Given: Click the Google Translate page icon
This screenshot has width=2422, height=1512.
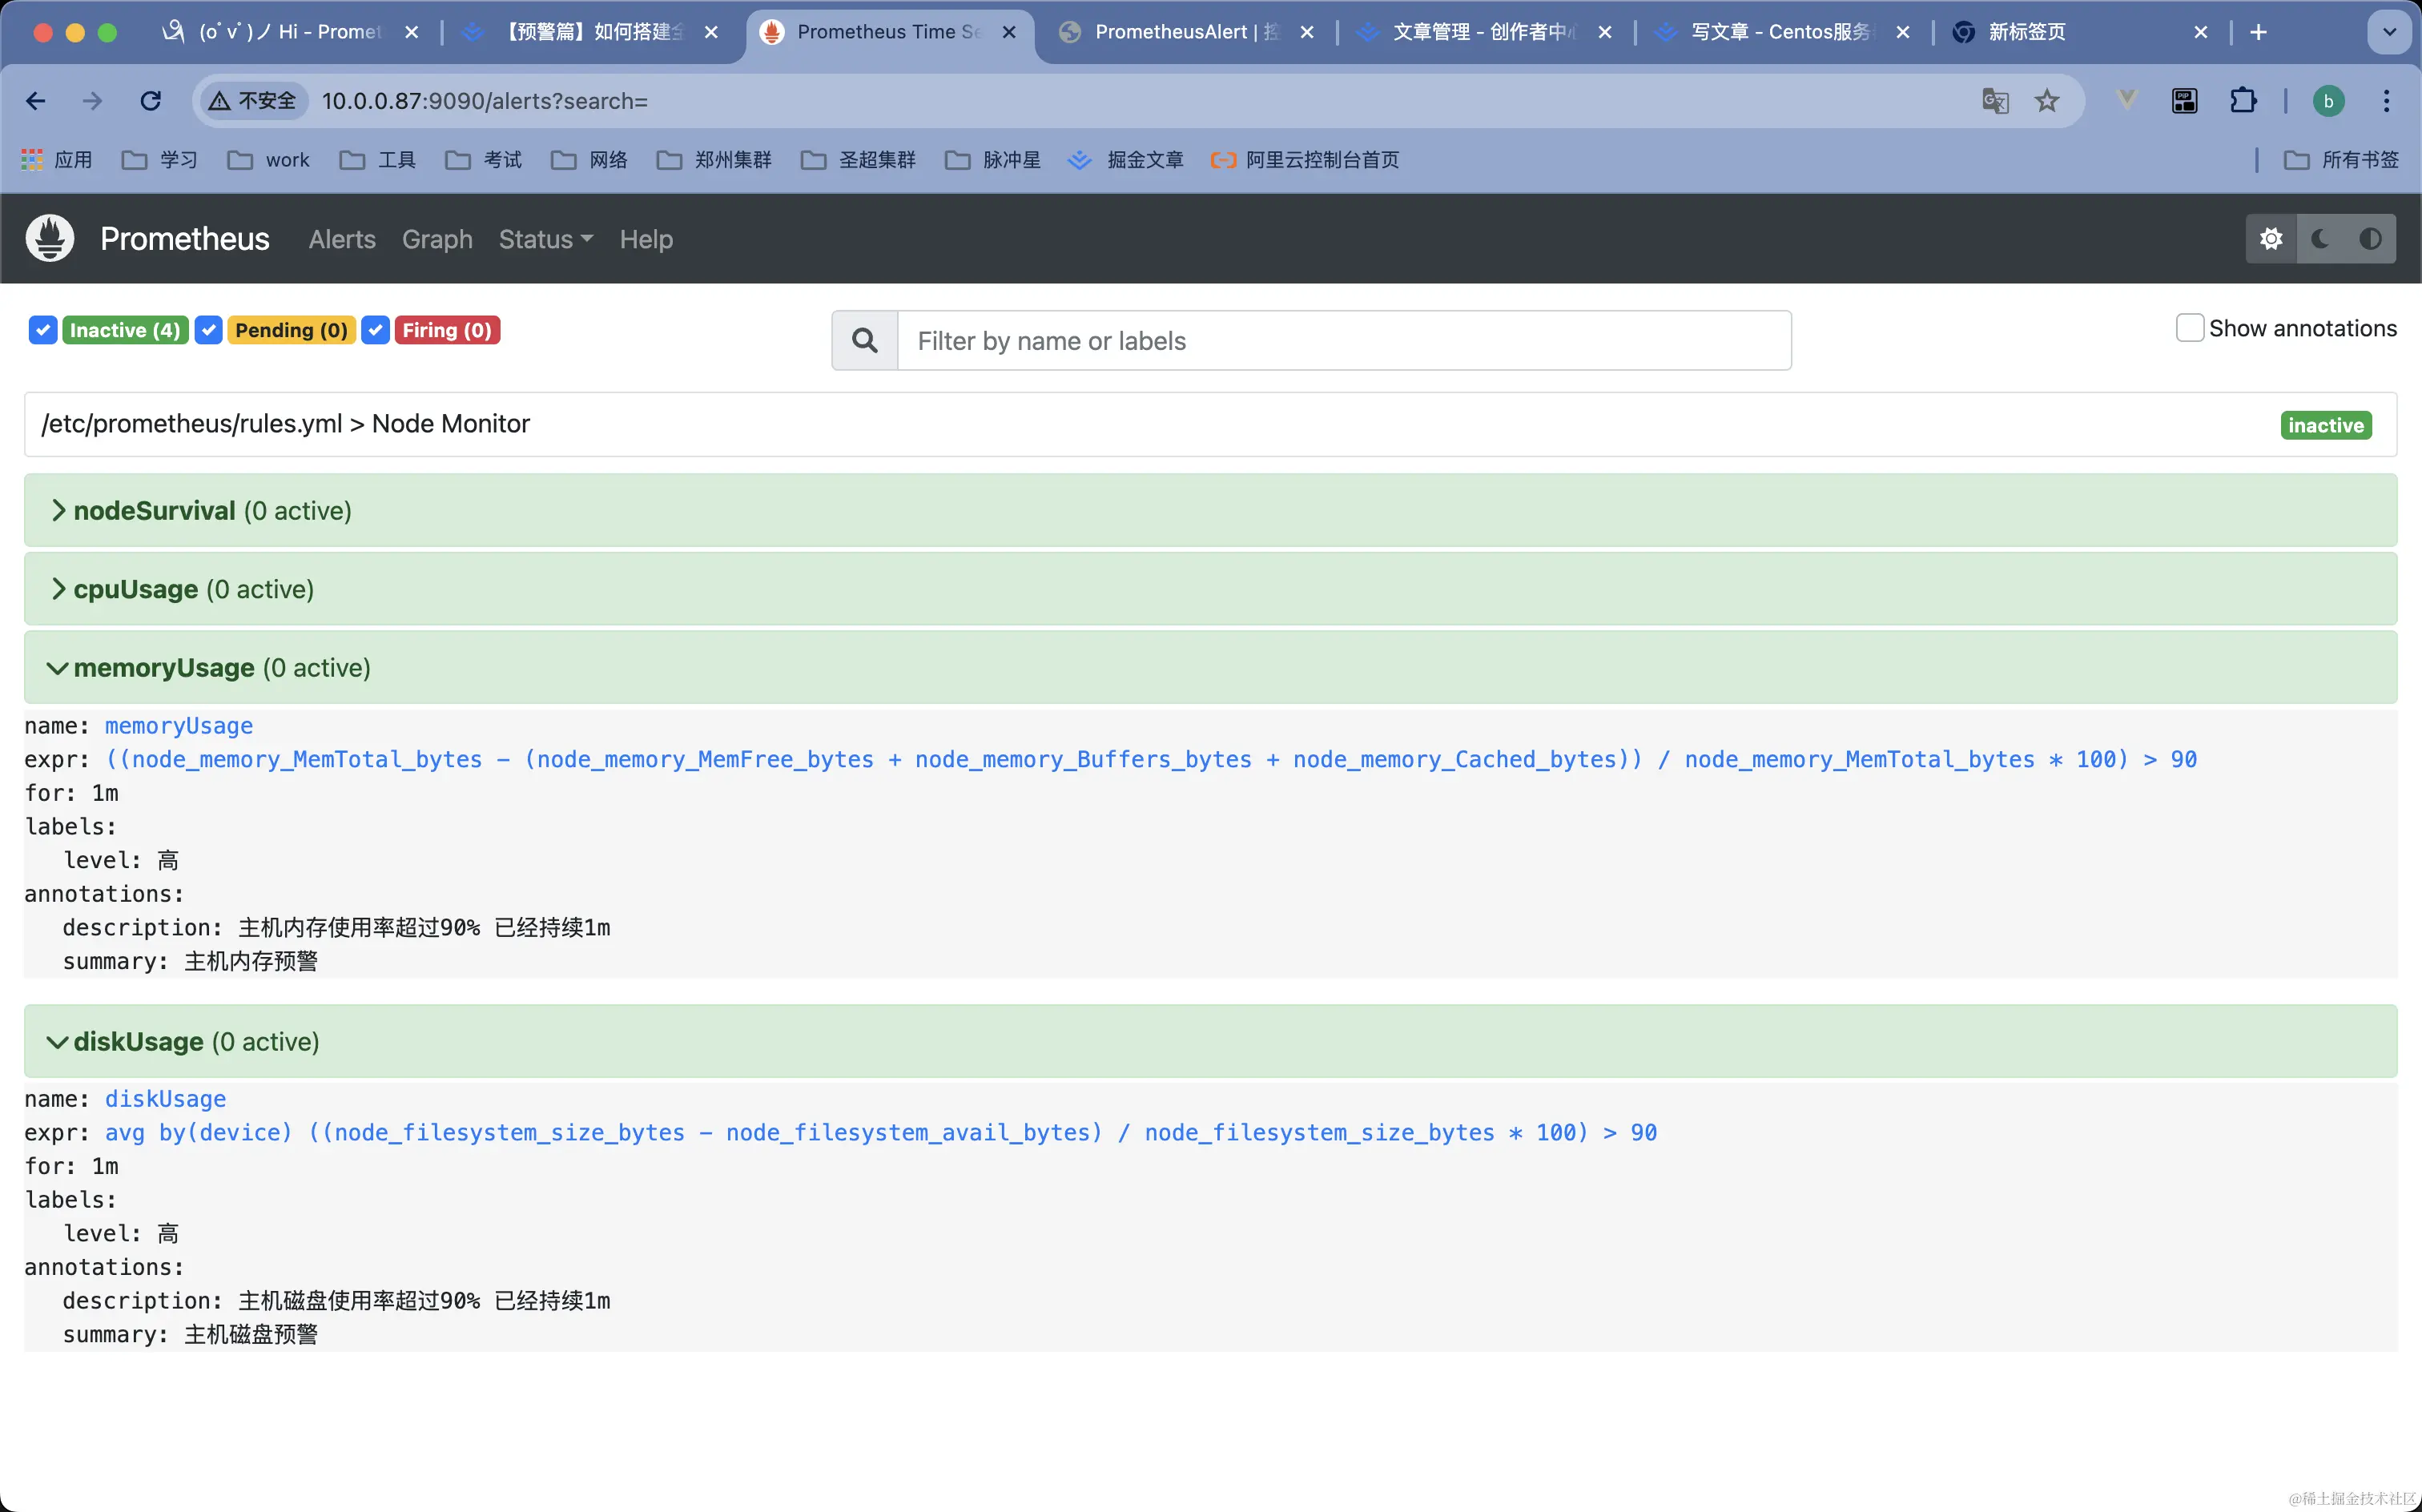Looking at the screenshot, I should 1995,101.
